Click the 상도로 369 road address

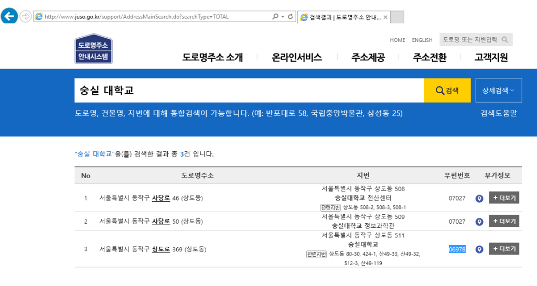pyautogui.click(x=153, y=249)
